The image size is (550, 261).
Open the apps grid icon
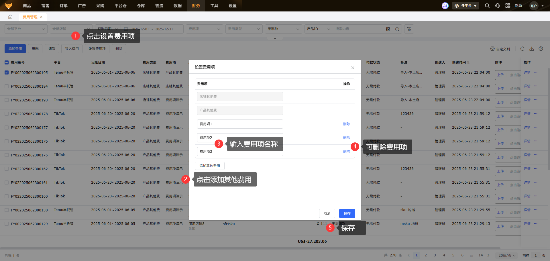click(x=508, y=6)
